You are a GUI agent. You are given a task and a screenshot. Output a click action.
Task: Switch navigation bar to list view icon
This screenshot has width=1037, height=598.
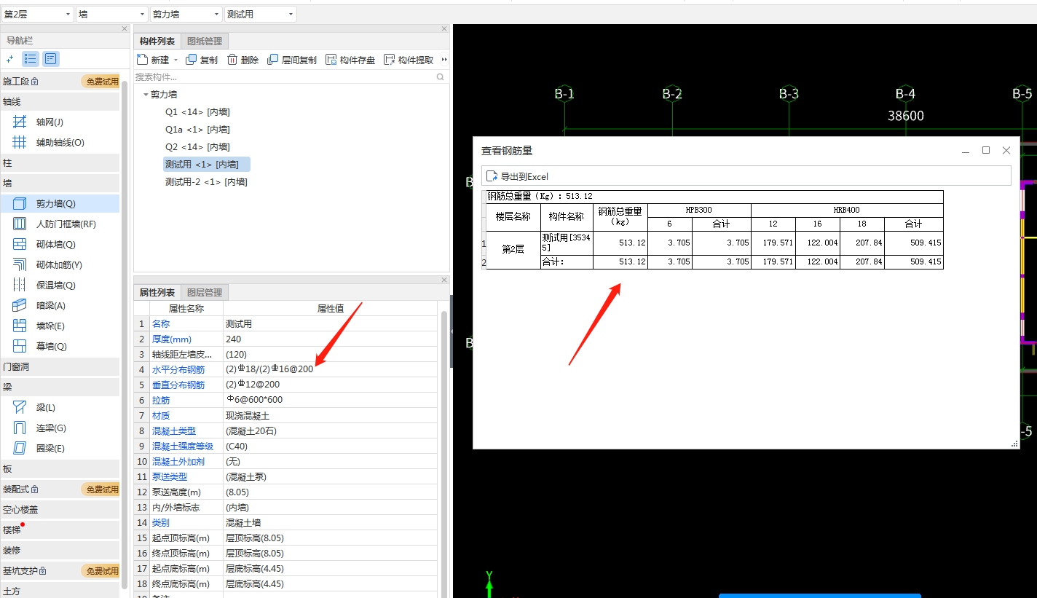click(x=30, y=59)
